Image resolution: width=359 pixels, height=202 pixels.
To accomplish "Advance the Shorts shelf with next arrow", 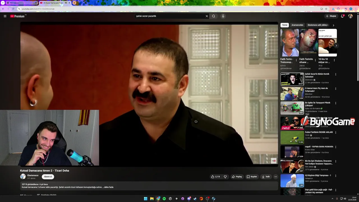I will [336, 45].
